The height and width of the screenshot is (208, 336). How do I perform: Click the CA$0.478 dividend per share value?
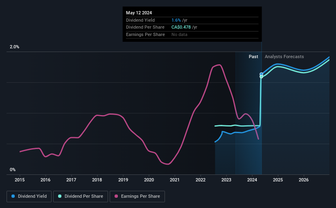[181, 27]
